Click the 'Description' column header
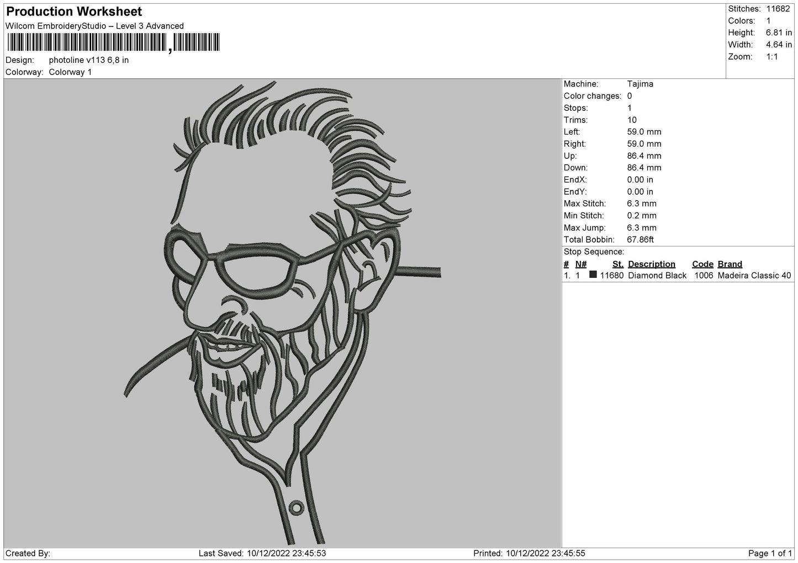 (x=652, y=264)
